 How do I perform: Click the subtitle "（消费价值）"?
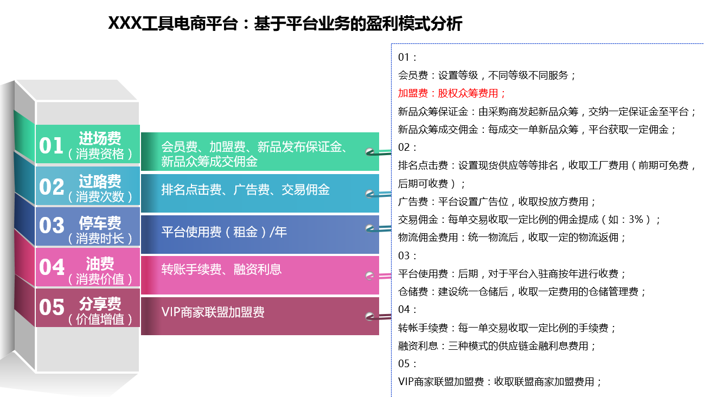[100, 279]
